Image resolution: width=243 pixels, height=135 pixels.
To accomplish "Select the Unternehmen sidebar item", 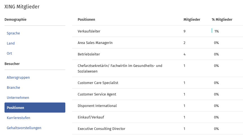I will 18,97.
